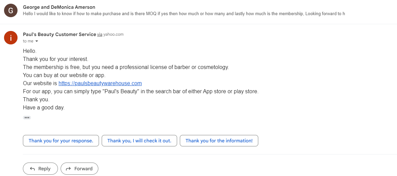Click the underlined 'via' link
Screen dimensions: 397x176
100,34
